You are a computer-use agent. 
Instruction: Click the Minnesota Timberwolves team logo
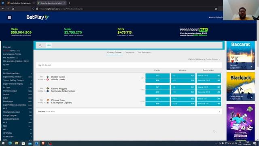pyautogui.click(x=48, y=91)
